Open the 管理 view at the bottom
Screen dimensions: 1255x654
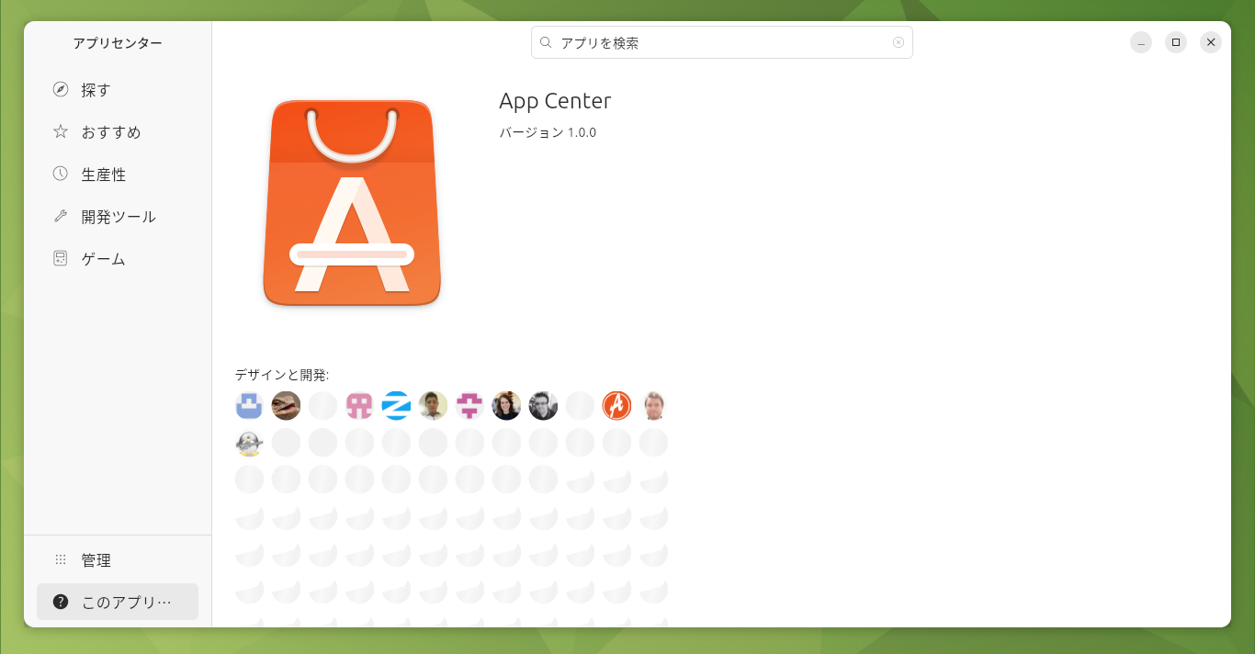95,559
